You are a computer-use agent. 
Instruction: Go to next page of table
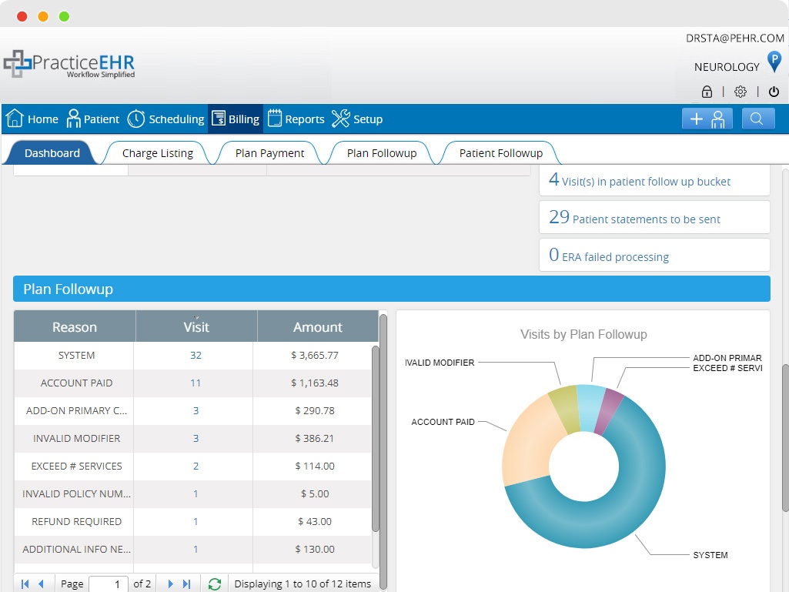pyautogui.click(x=170, y=584)
